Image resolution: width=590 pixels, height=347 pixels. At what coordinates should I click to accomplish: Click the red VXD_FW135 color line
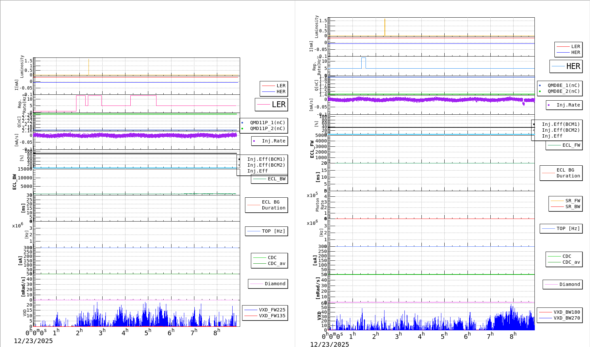[250, 316]
